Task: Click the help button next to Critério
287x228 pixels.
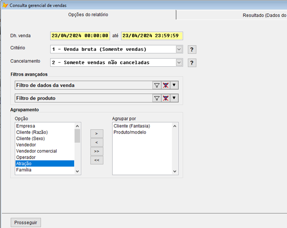Action: click(x=192, y=50)
